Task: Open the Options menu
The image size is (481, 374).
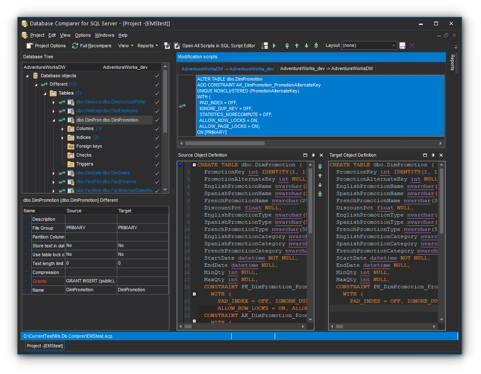Action: (83, 35)
